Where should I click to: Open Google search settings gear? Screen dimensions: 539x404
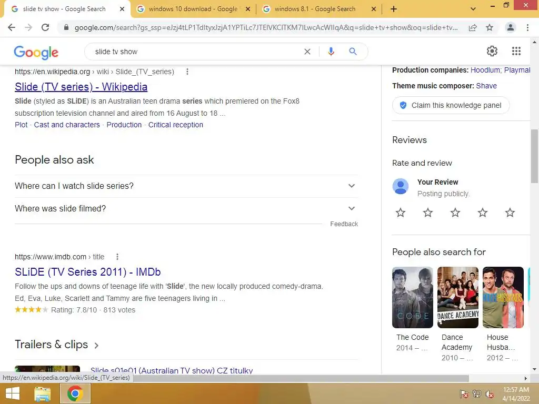(x=492, y=51)
